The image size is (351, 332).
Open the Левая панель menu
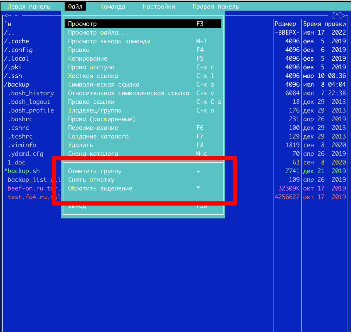point(29,6)
